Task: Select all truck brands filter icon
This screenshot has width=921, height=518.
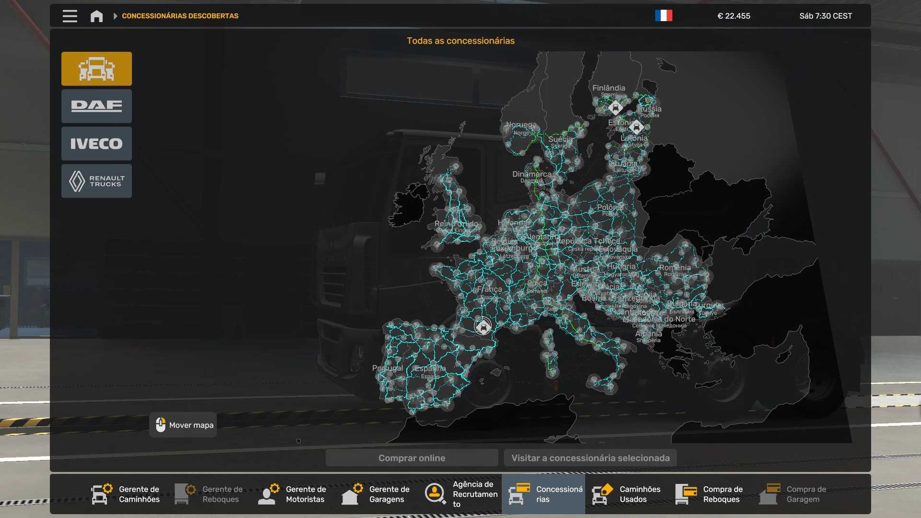Action: pos(96,69)
